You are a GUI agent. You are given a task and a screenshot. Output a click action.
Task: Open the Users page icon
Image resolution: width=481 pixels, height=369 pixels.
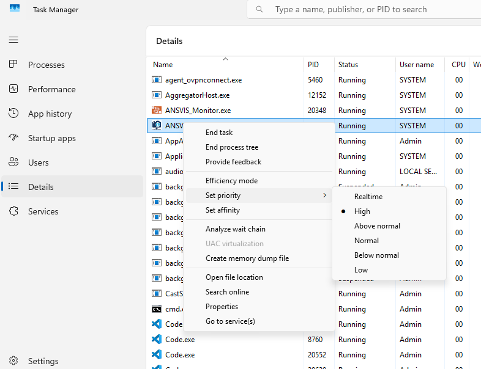pyautogui.click(x=13, y=163)
